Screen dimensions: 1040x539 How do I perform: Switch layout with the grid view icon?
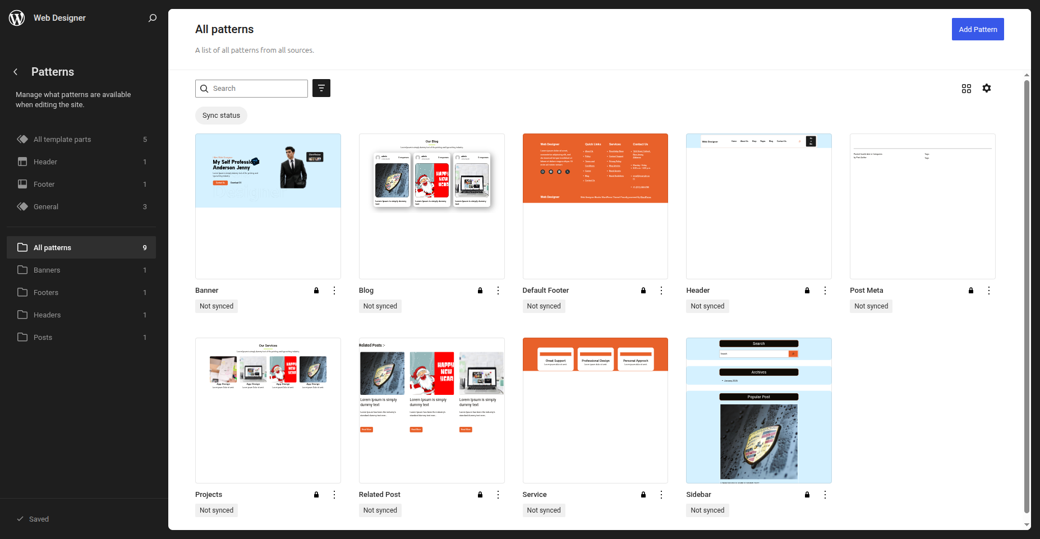966,89
